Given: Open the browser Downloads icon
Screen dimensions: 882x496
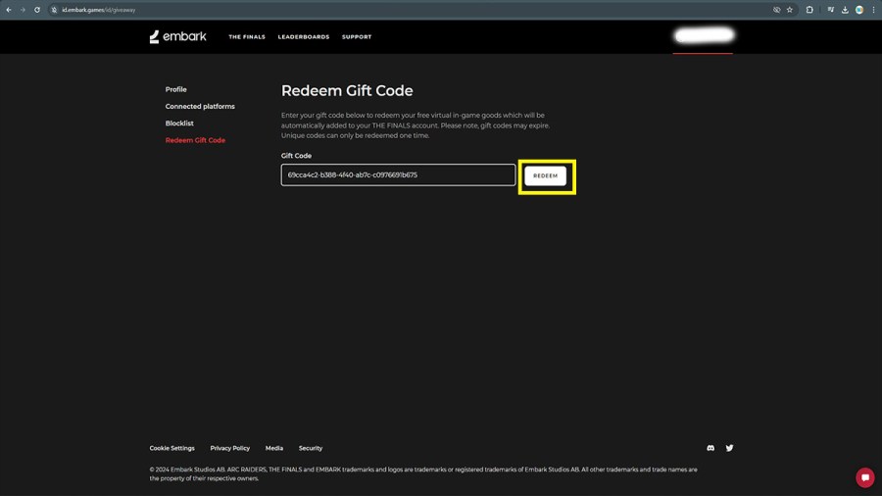Looking at the screenshot, I should click(845, 10).
